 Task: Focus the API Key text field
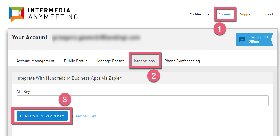(142, 101)
